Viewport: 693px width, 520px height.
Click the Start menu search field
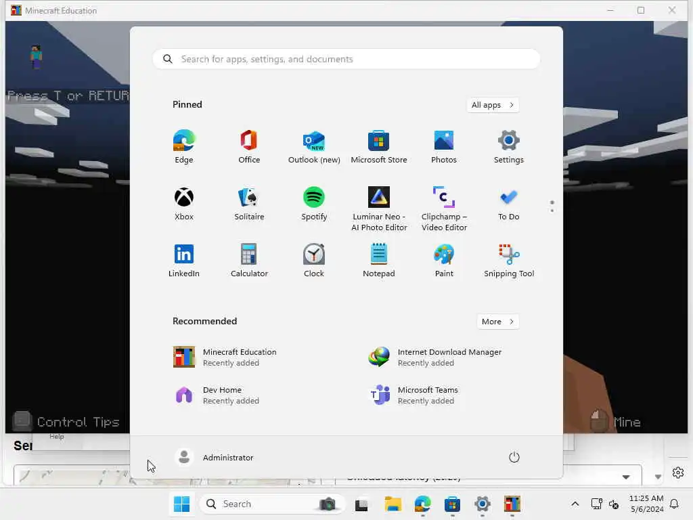pos(346,59)
